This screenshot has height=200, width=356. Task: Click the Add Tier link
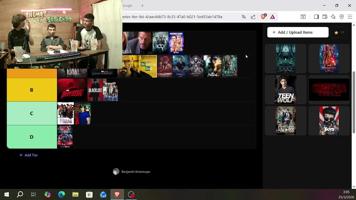pos(28,155)
